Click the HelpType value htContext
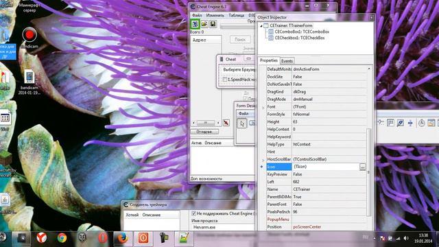This screenshot has width=439, height=247. [x=302, y=144]
